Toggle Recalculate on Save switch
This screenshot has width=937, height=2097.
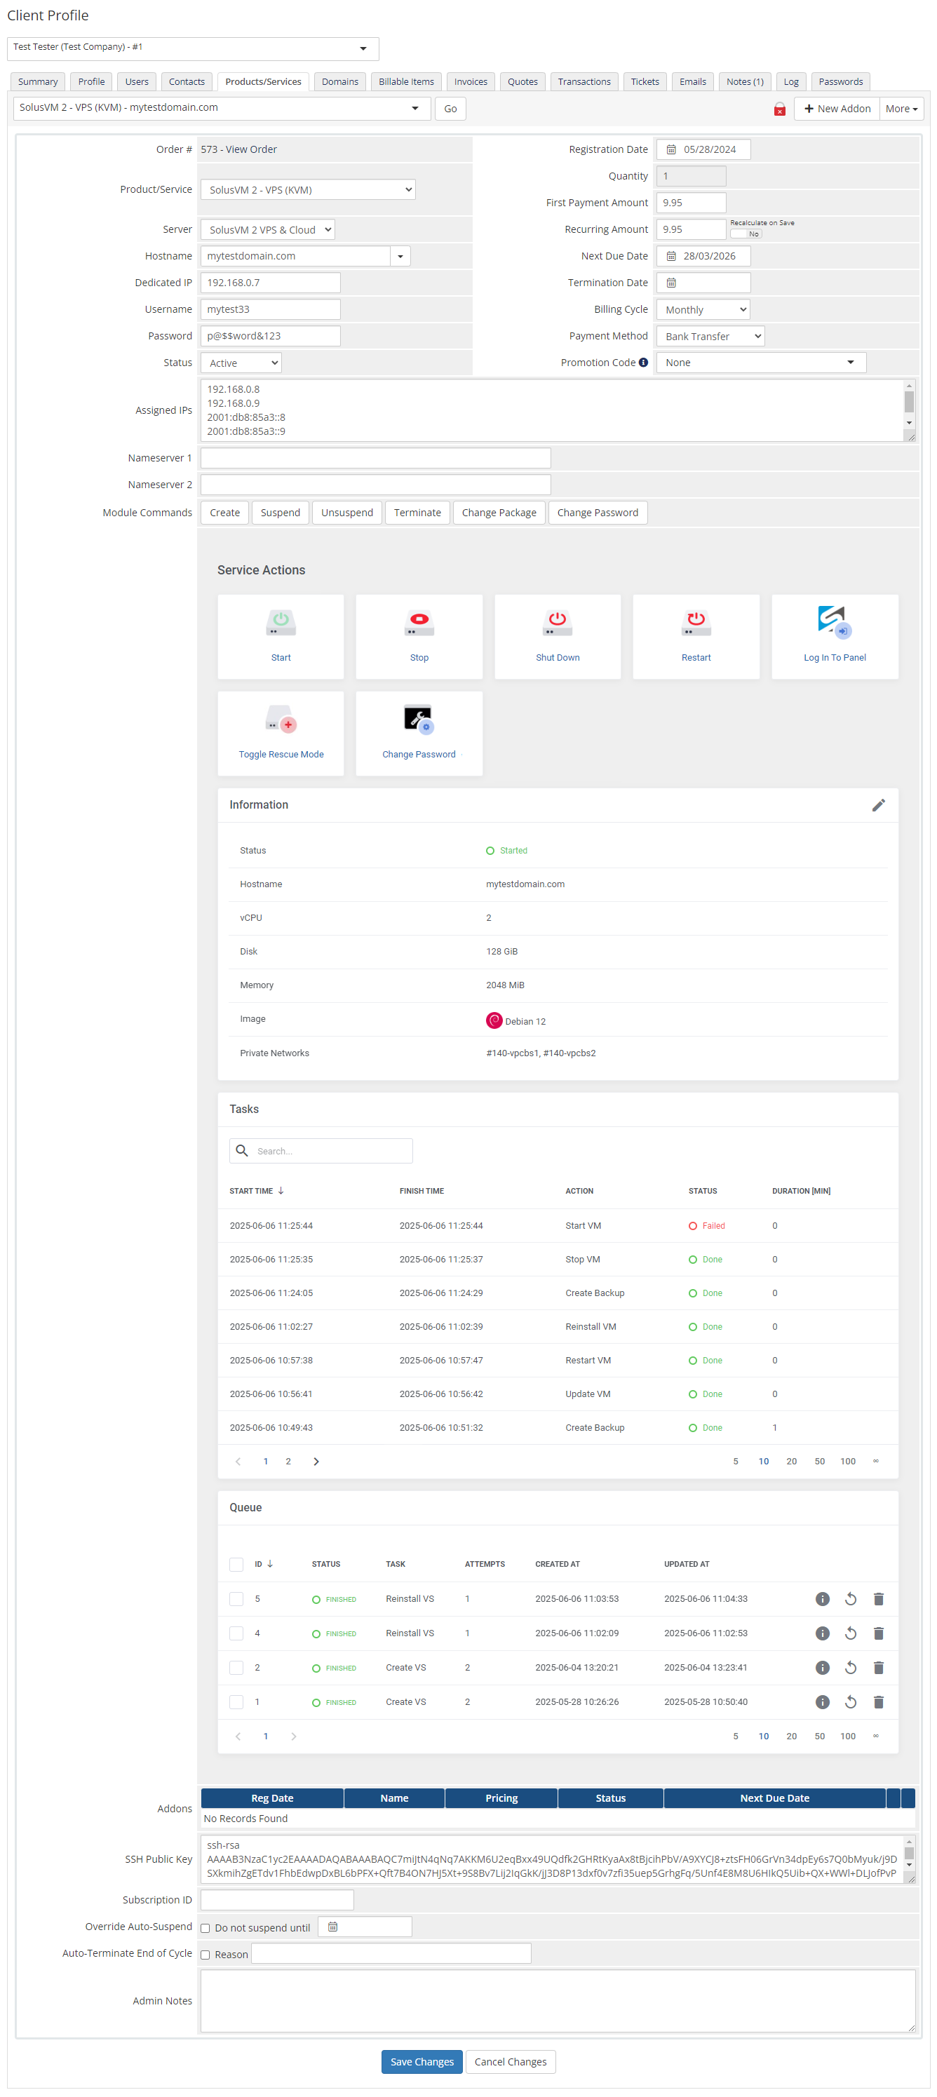[x=746, y=234]
